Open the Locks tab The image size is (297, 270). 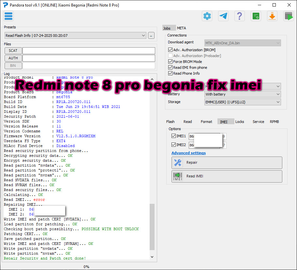(x=240, y=122)
